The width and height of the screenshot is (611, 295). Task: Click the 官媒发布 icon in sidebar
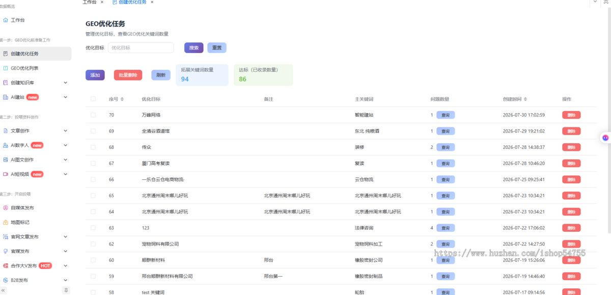(5, 251)
